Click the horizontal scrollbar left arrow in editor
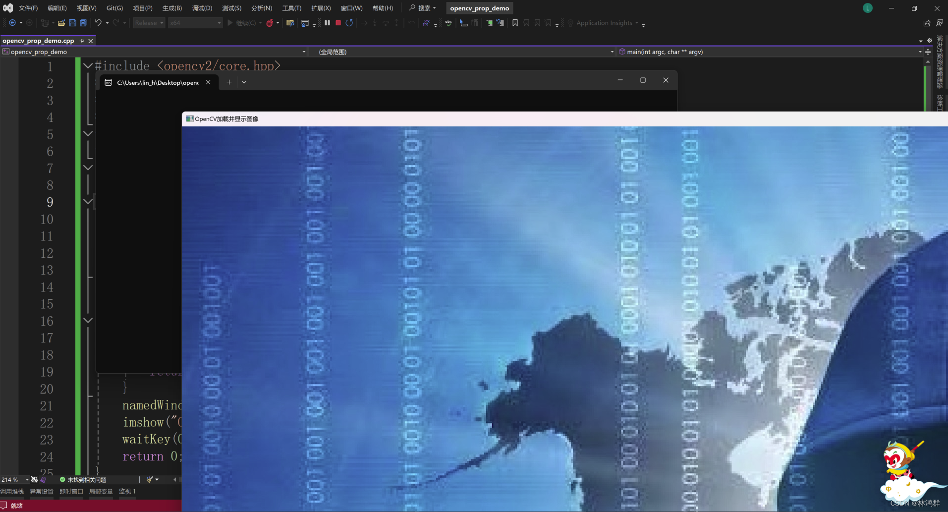Viewport: 948px width, 512px height. (174, 479)
